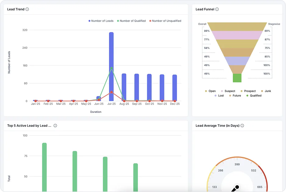286x192 pixels.
Task: Click the Lead Funnel title
Action: coord(205,9)
